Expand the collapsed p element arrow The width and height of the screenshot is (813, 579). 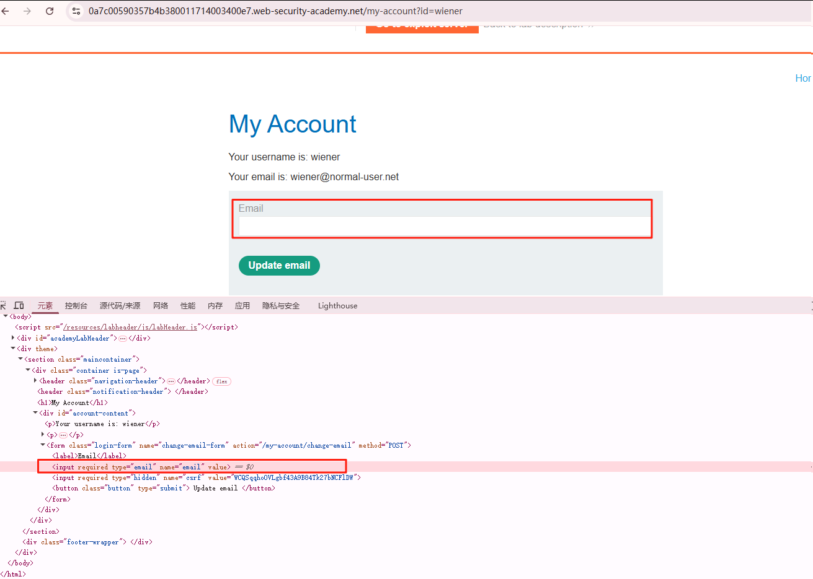tap(43, 435)
